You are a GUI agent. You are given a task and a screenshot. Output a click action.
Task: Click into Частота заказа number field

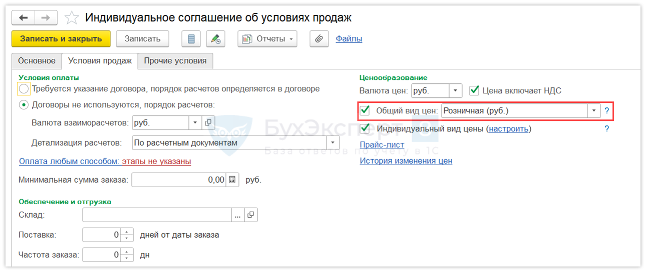click(x=102, y=255)
